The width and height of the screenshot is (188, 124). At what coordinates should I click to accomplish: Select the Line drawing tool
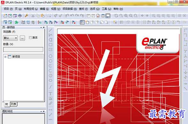point(50,30)
